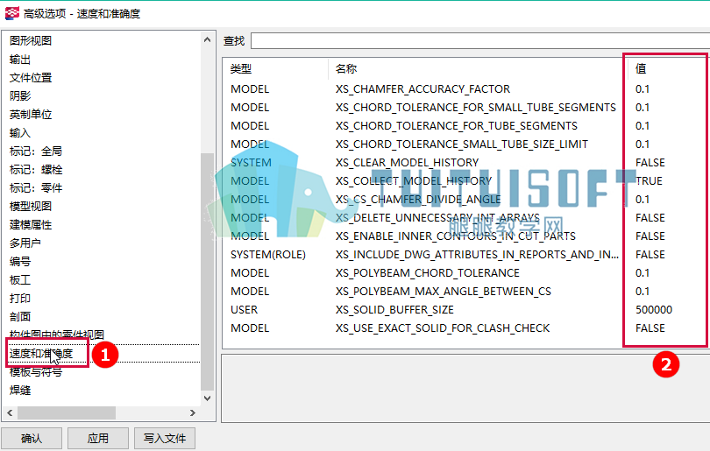Select XS_DELETE_UNNECESSARY_INT_ARRAYS option
The image size is (710, 451).
point(437,218)
